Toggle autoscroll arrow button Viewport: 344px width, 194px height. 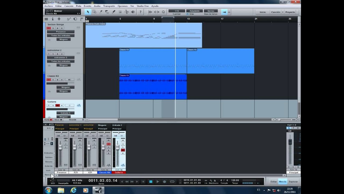click(224, 12)
